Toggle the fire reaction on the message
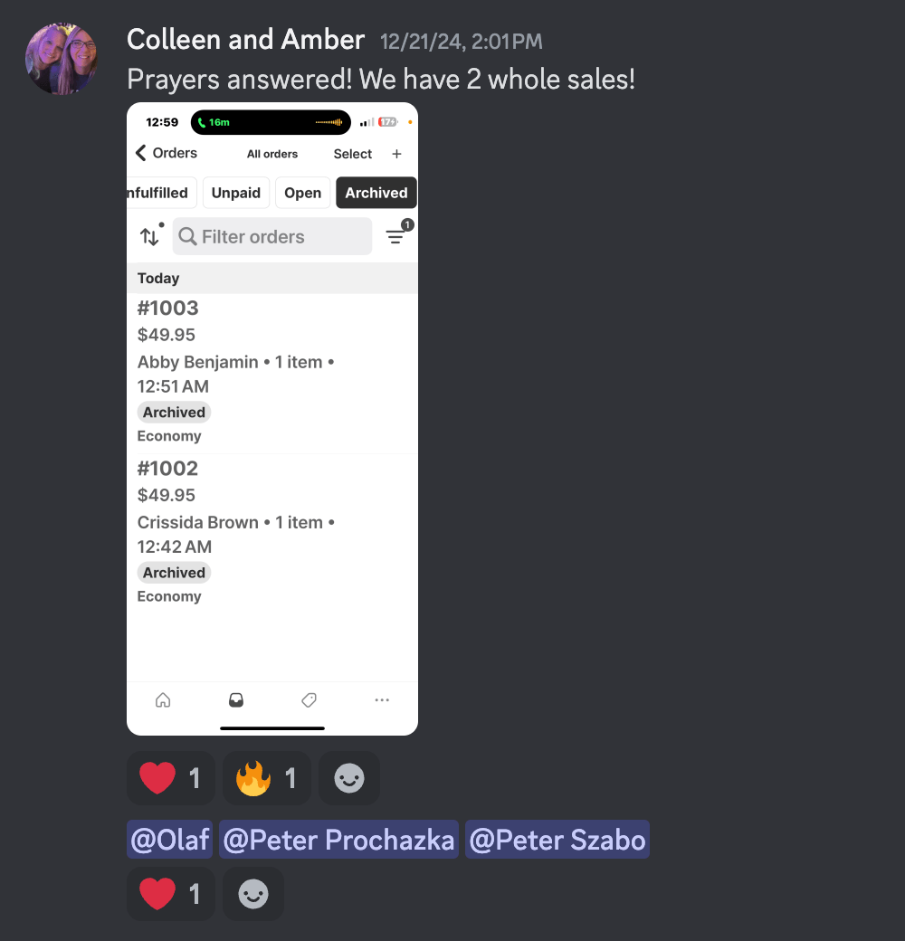The image size is (905, 941). click(x=266, y=778)
